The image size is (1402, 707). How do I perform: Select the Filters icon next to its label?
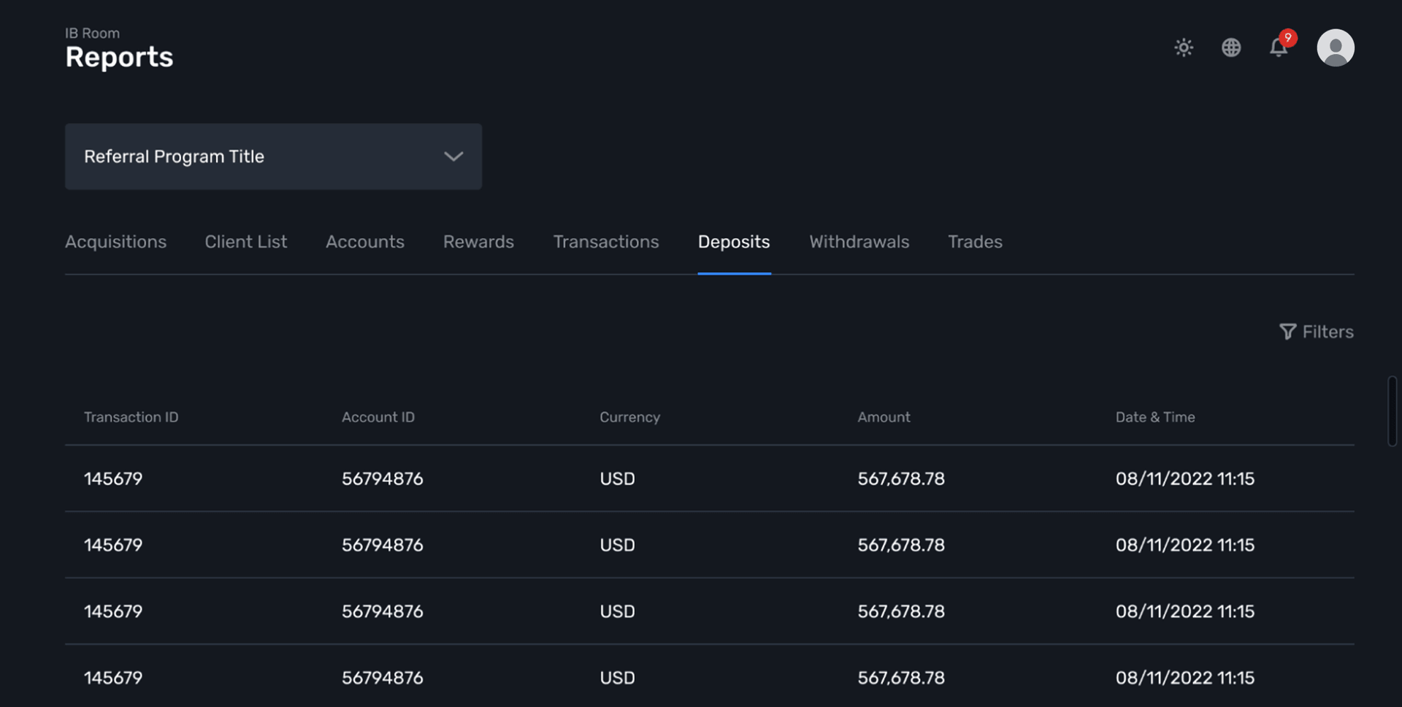(1287, 332)
